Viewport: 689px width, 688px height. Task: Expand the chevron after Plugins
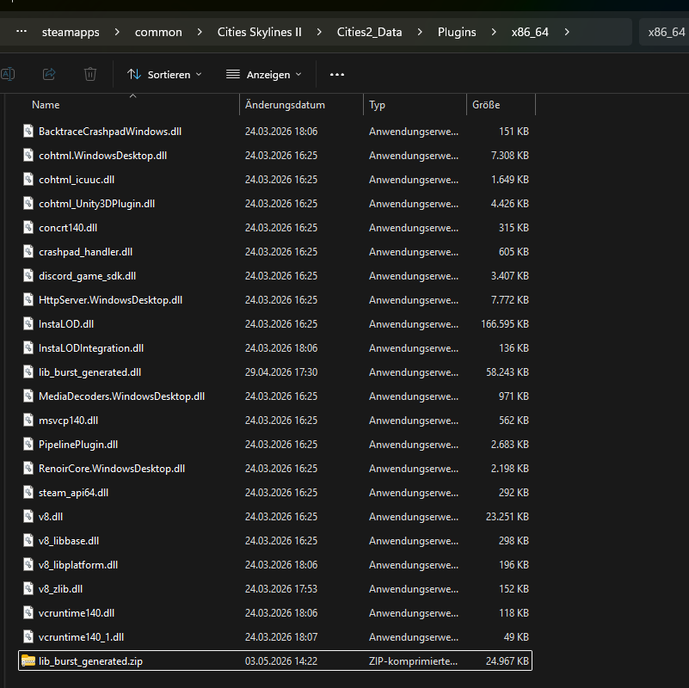click(x=494, y=32)
